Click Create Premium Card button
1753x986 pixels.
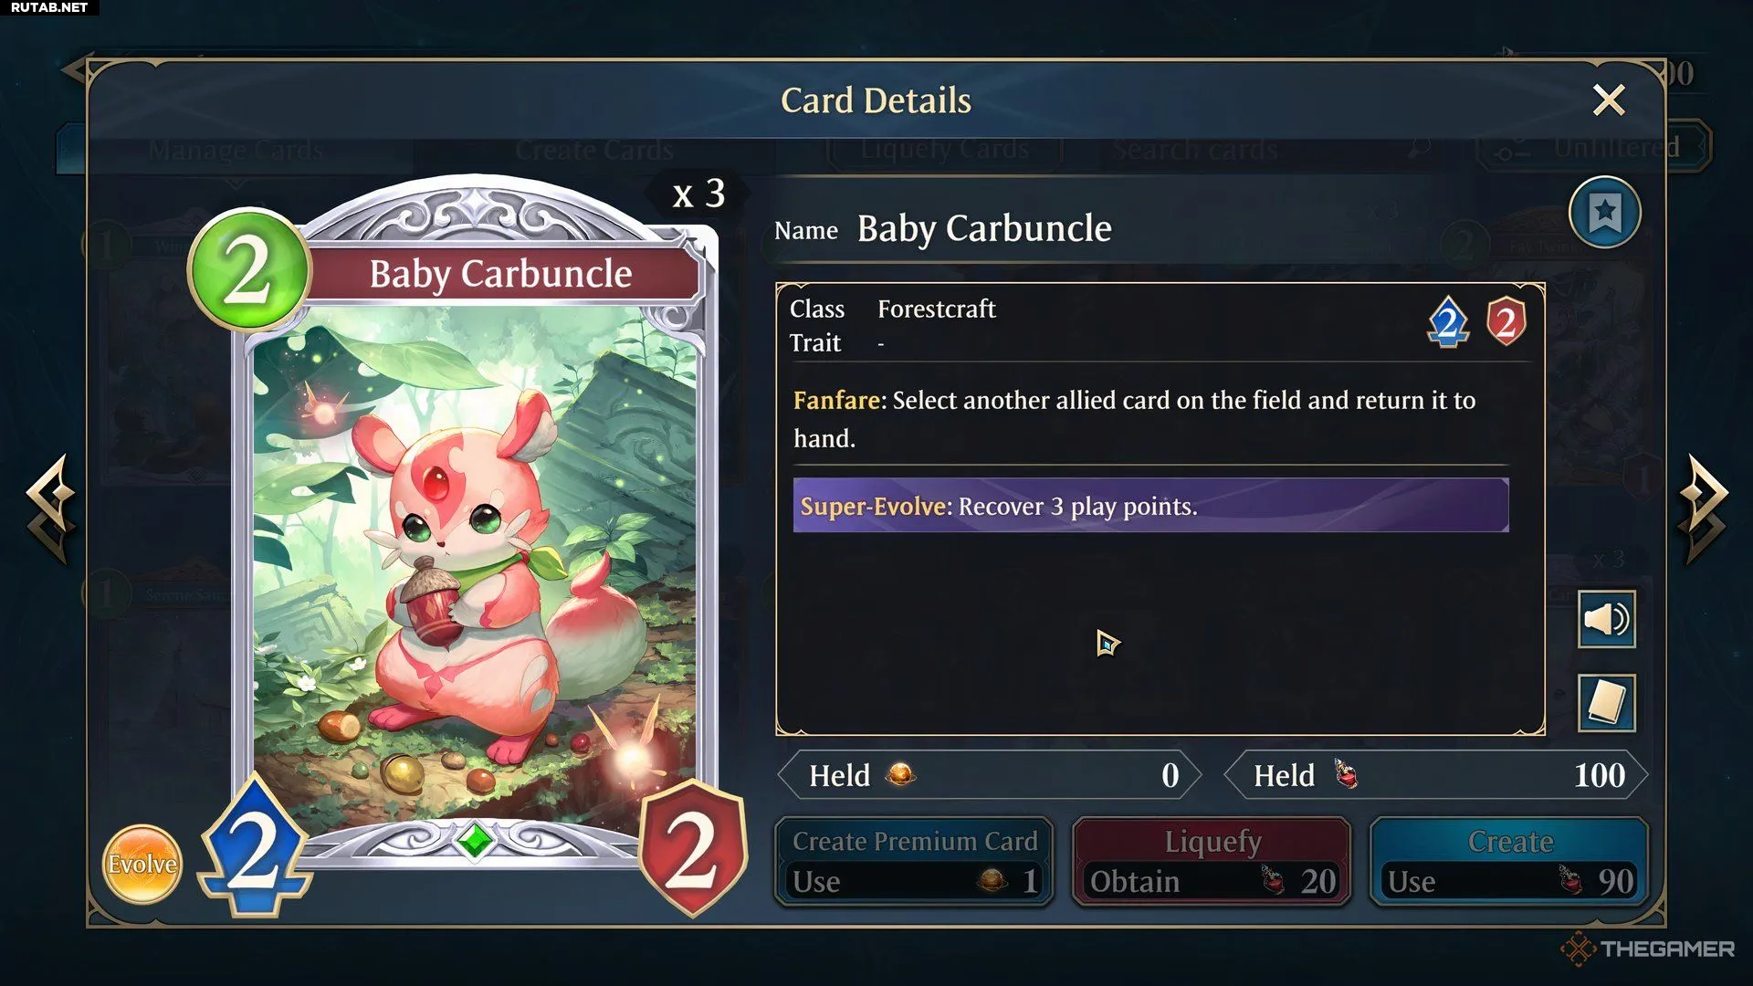914,861
